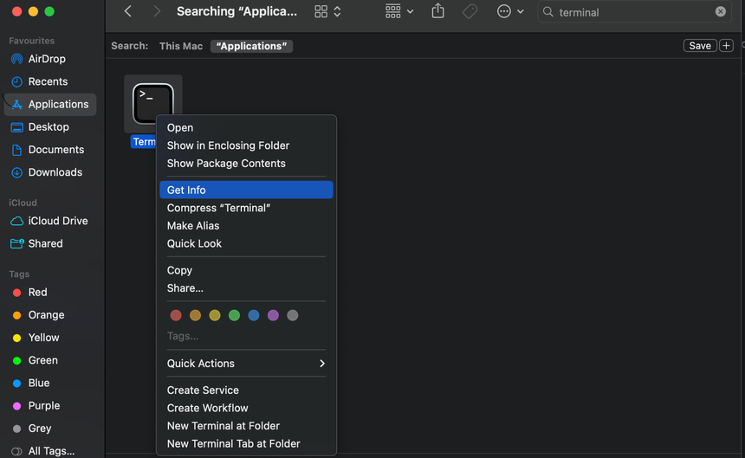
Task: Open the group-by options dropdown
Action: pyautogui.click(x=399, y=11)
